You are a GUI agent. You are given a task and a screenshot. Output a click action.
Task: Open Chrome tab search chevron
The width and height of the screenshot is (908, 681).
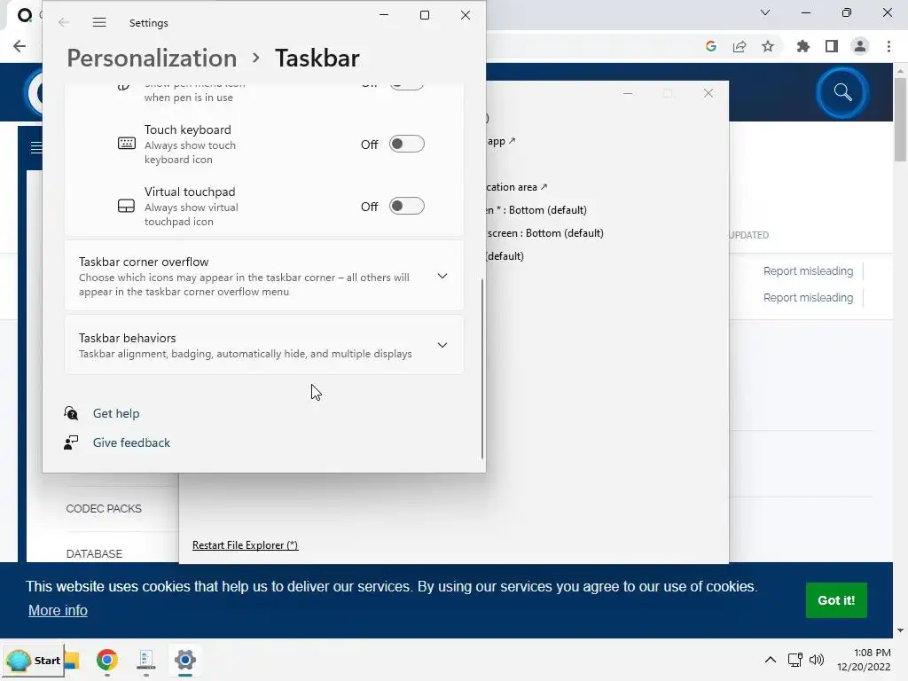[765, 12]
